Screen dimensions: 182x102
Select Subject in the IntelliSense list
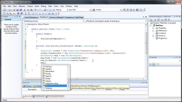tap(48, 81)
